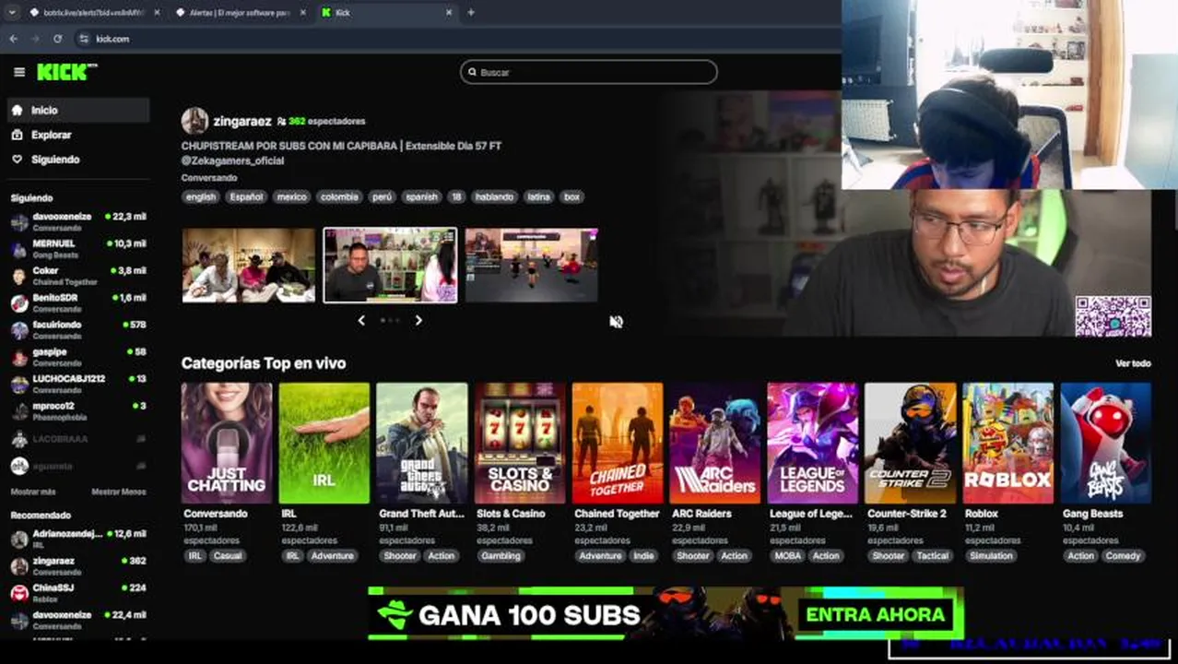Open the Roblox category card
The width and height of the screenshot is (1178, 664).
tap(1008, 443)
